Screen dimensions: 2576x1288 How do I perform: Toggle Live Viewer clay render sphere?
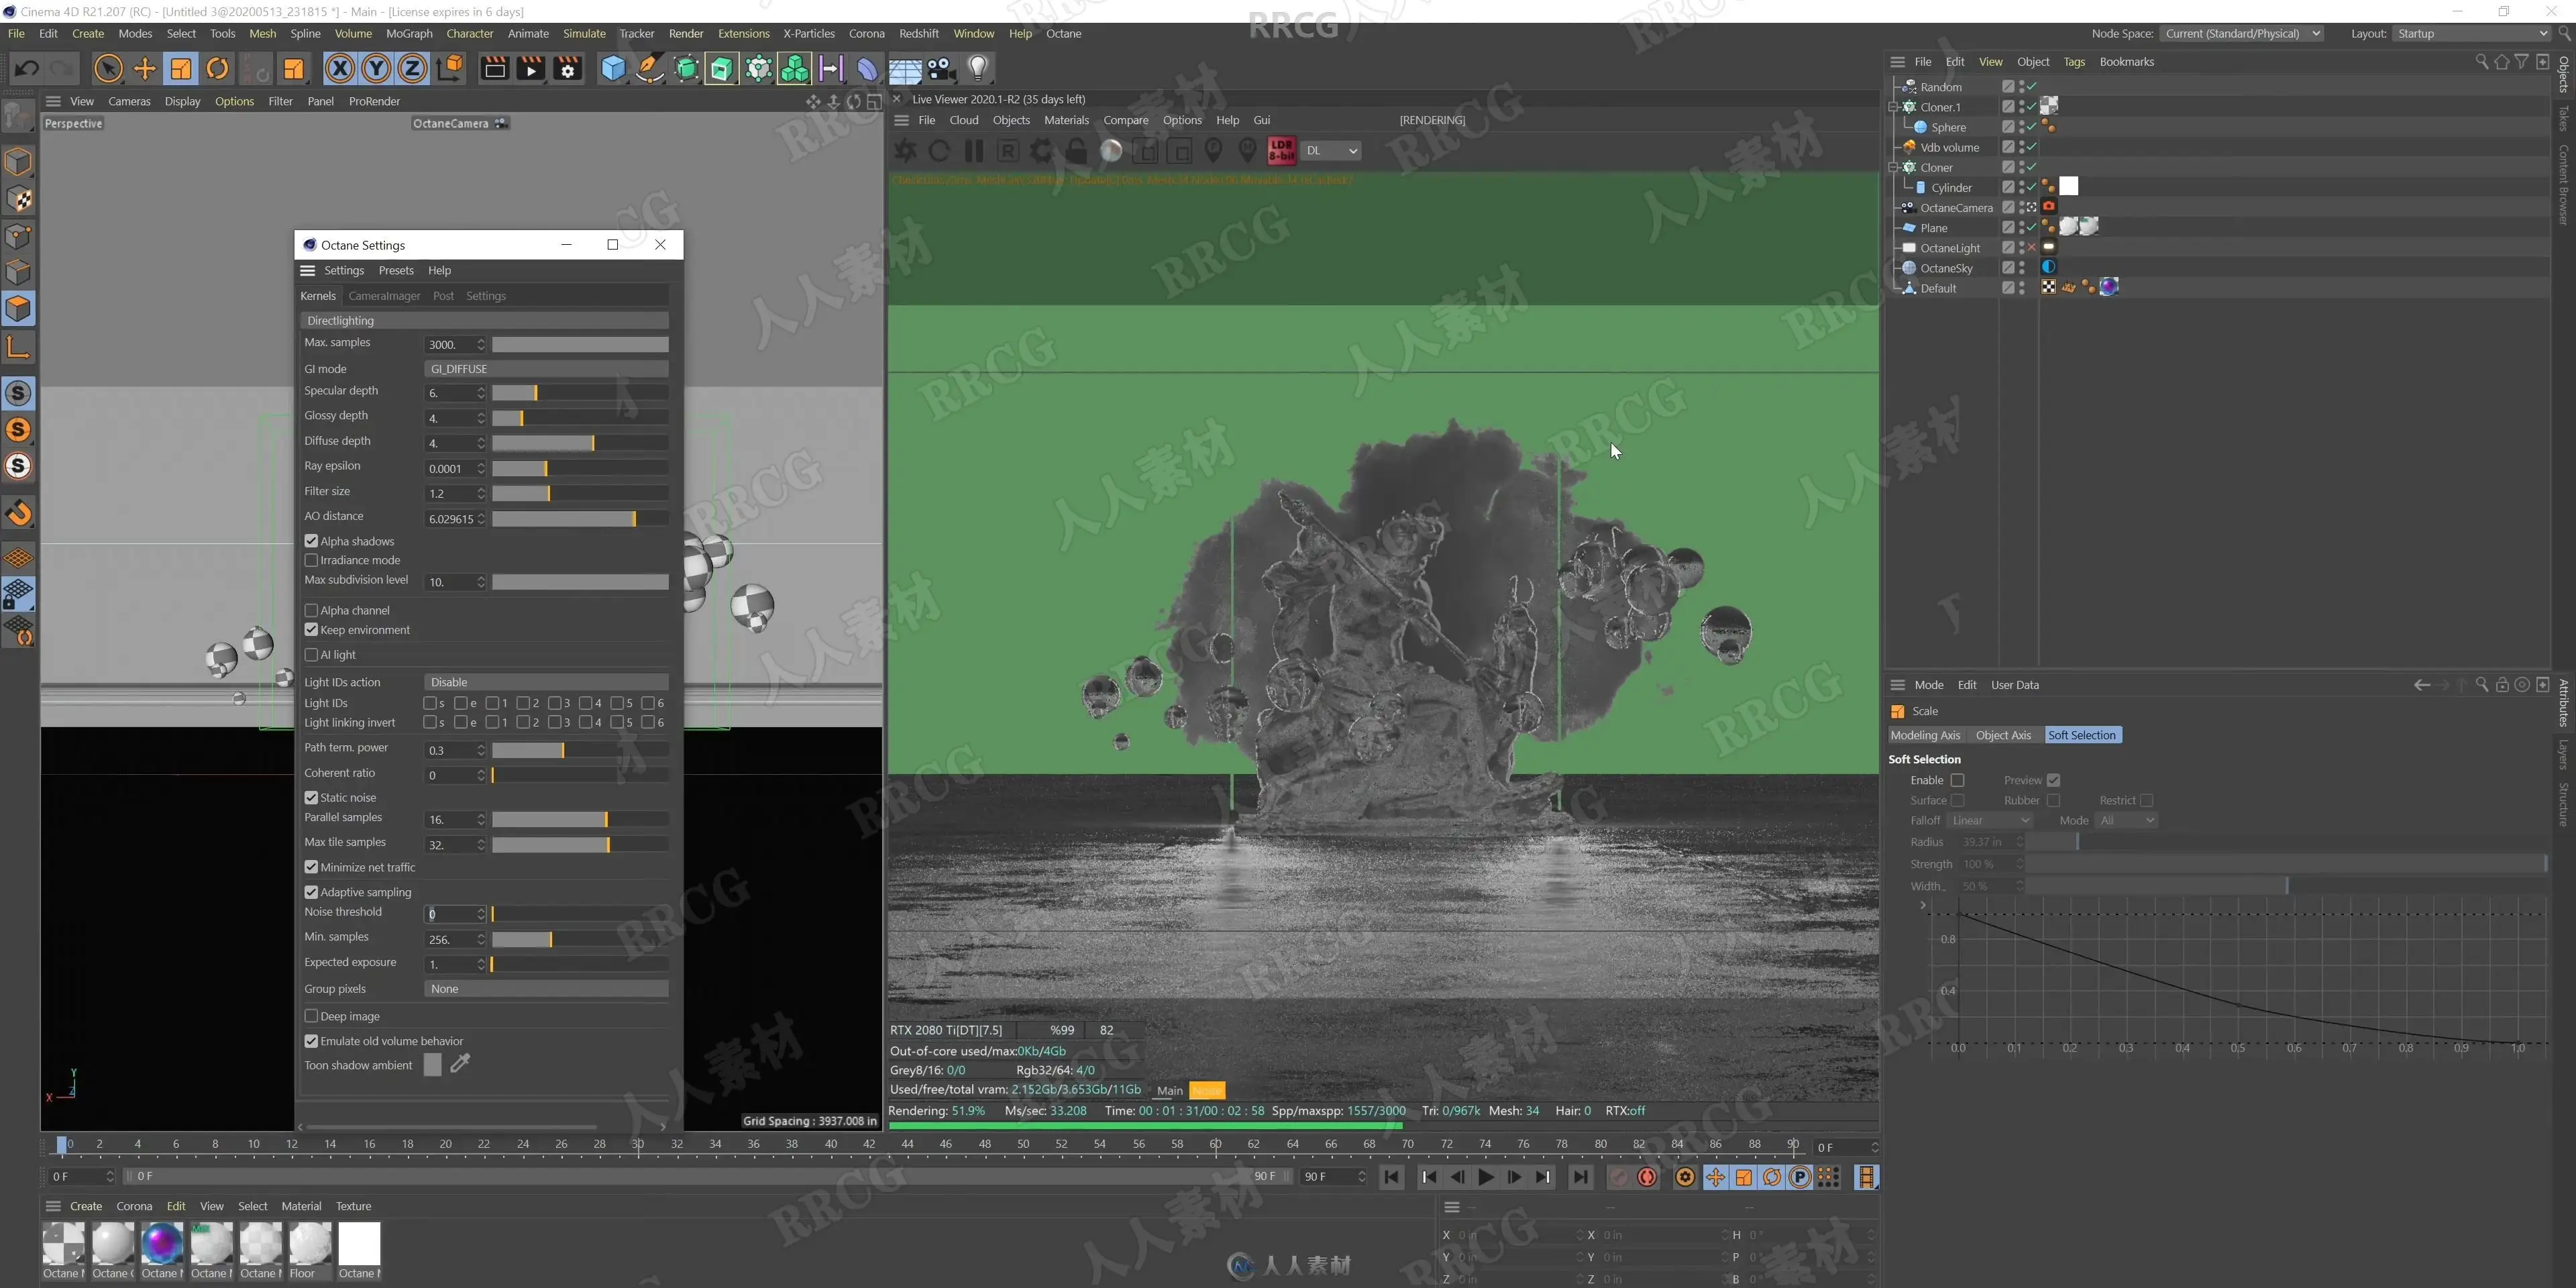point(1111,151)
